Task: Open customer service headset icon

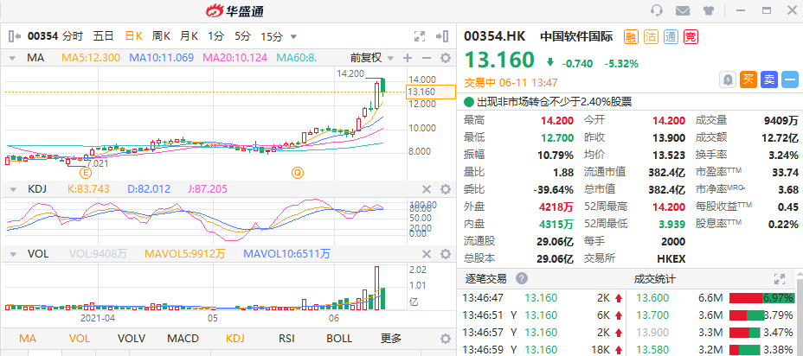Action: click(657, 10)
